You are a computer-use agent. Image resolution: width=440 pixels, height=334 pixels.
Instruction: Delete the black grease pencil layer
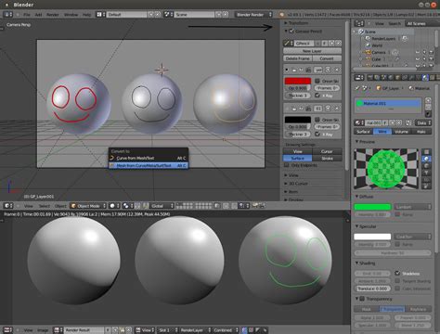tap(337, 109)
